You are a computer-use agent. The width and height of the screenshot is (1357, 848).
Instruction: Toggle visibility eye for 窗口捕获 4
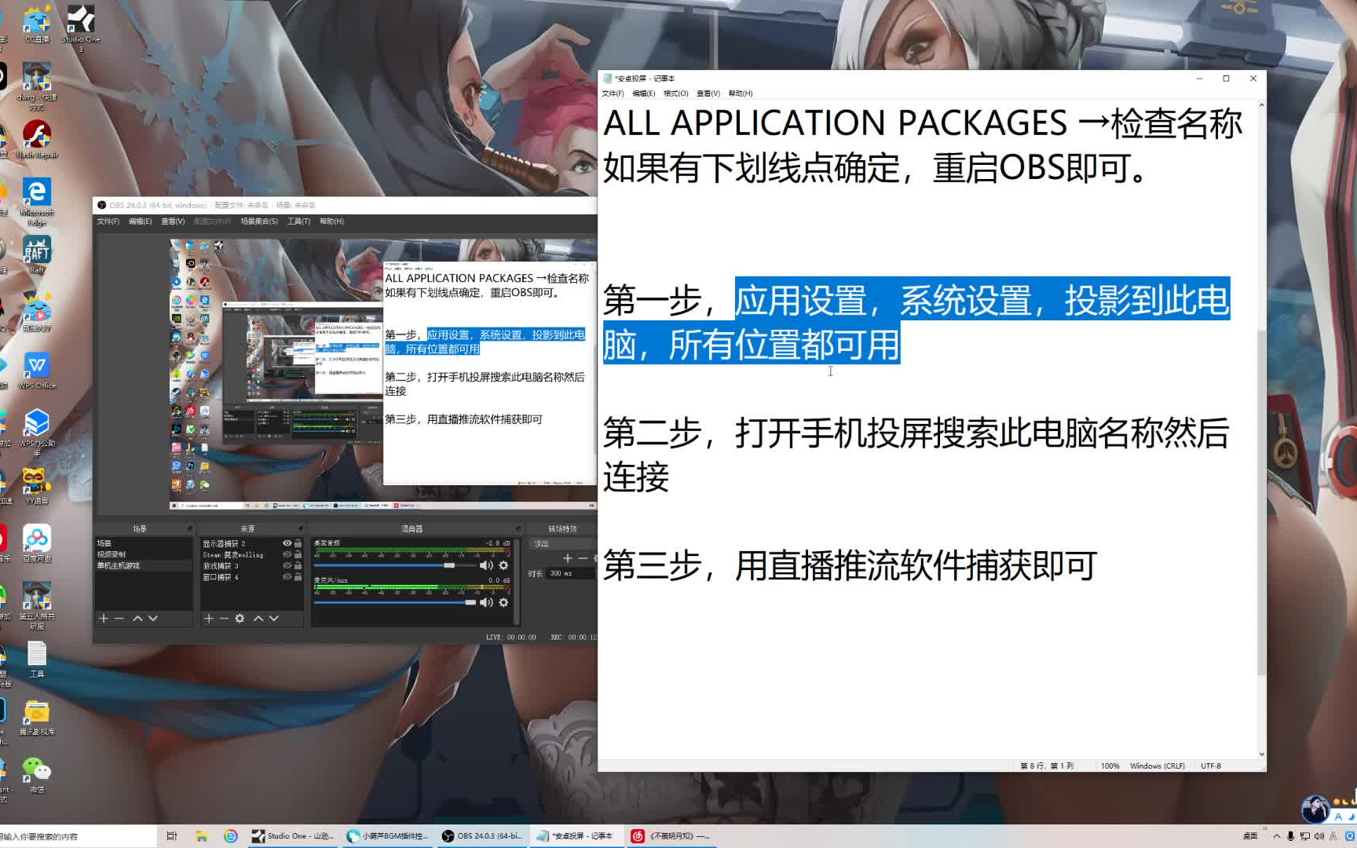287,576
